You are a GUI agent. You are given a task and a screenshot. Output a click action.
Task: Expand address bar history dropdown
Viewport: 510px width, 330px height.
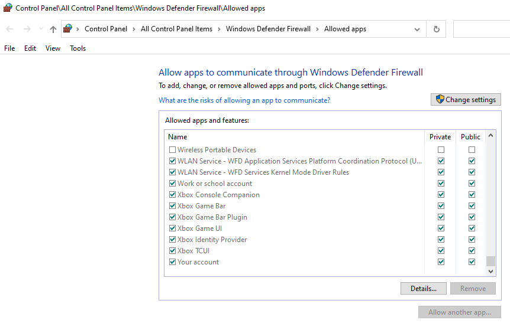(x=417, y=29)
